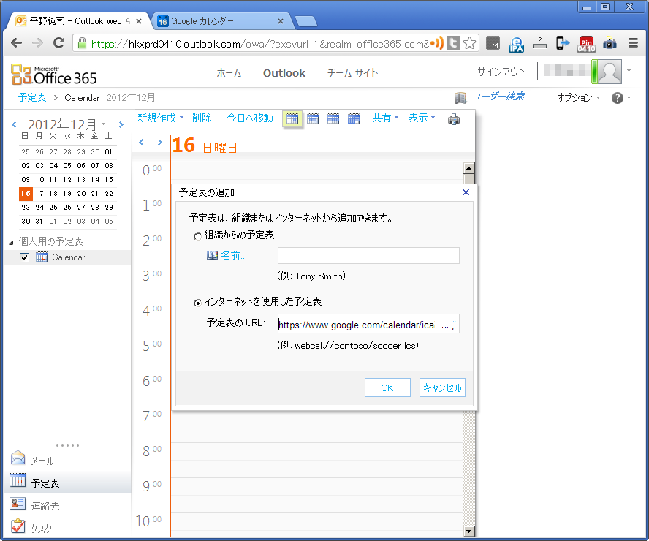Select 組織からの予定表 radio button
The image size is (649, 541).
197,236
